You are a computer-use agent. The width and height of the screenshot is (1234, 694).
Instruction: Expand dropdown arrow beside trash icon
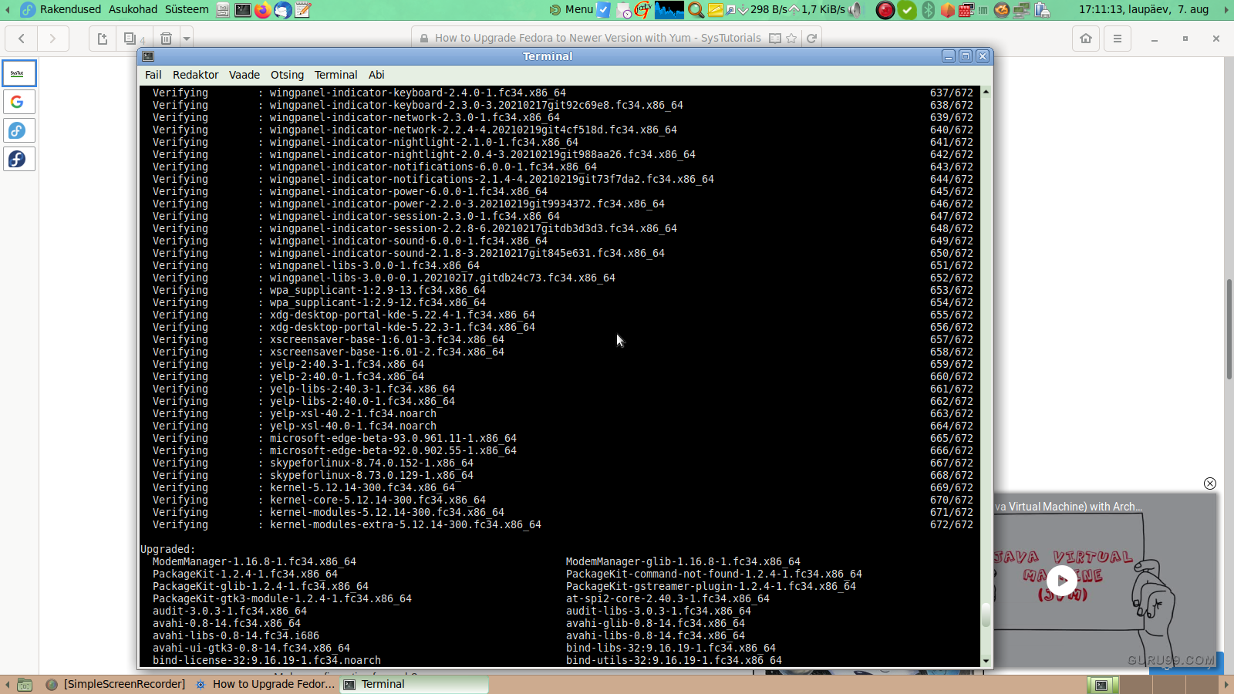186,39
